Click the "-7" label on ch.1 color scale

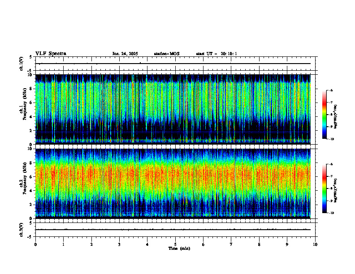coord(331,103)
